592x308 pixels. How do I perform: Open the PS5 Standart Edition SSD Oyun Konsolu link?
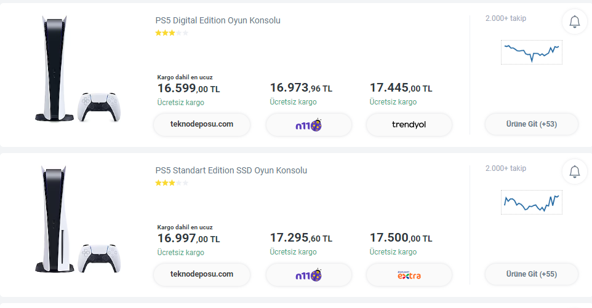pyautogui.click(x=231, y=170)
